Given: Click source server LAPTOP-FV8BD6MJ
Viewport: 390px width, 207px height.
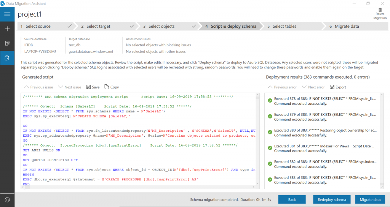Looking at the screenshot, I should 40,51.
